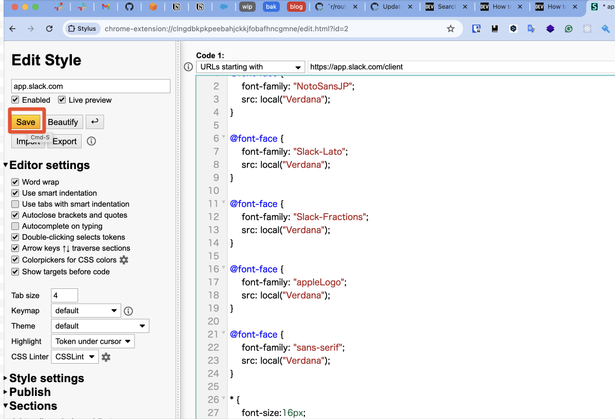
Task: Reload the page using the refresh icon
Action: (x=49, y=29)
